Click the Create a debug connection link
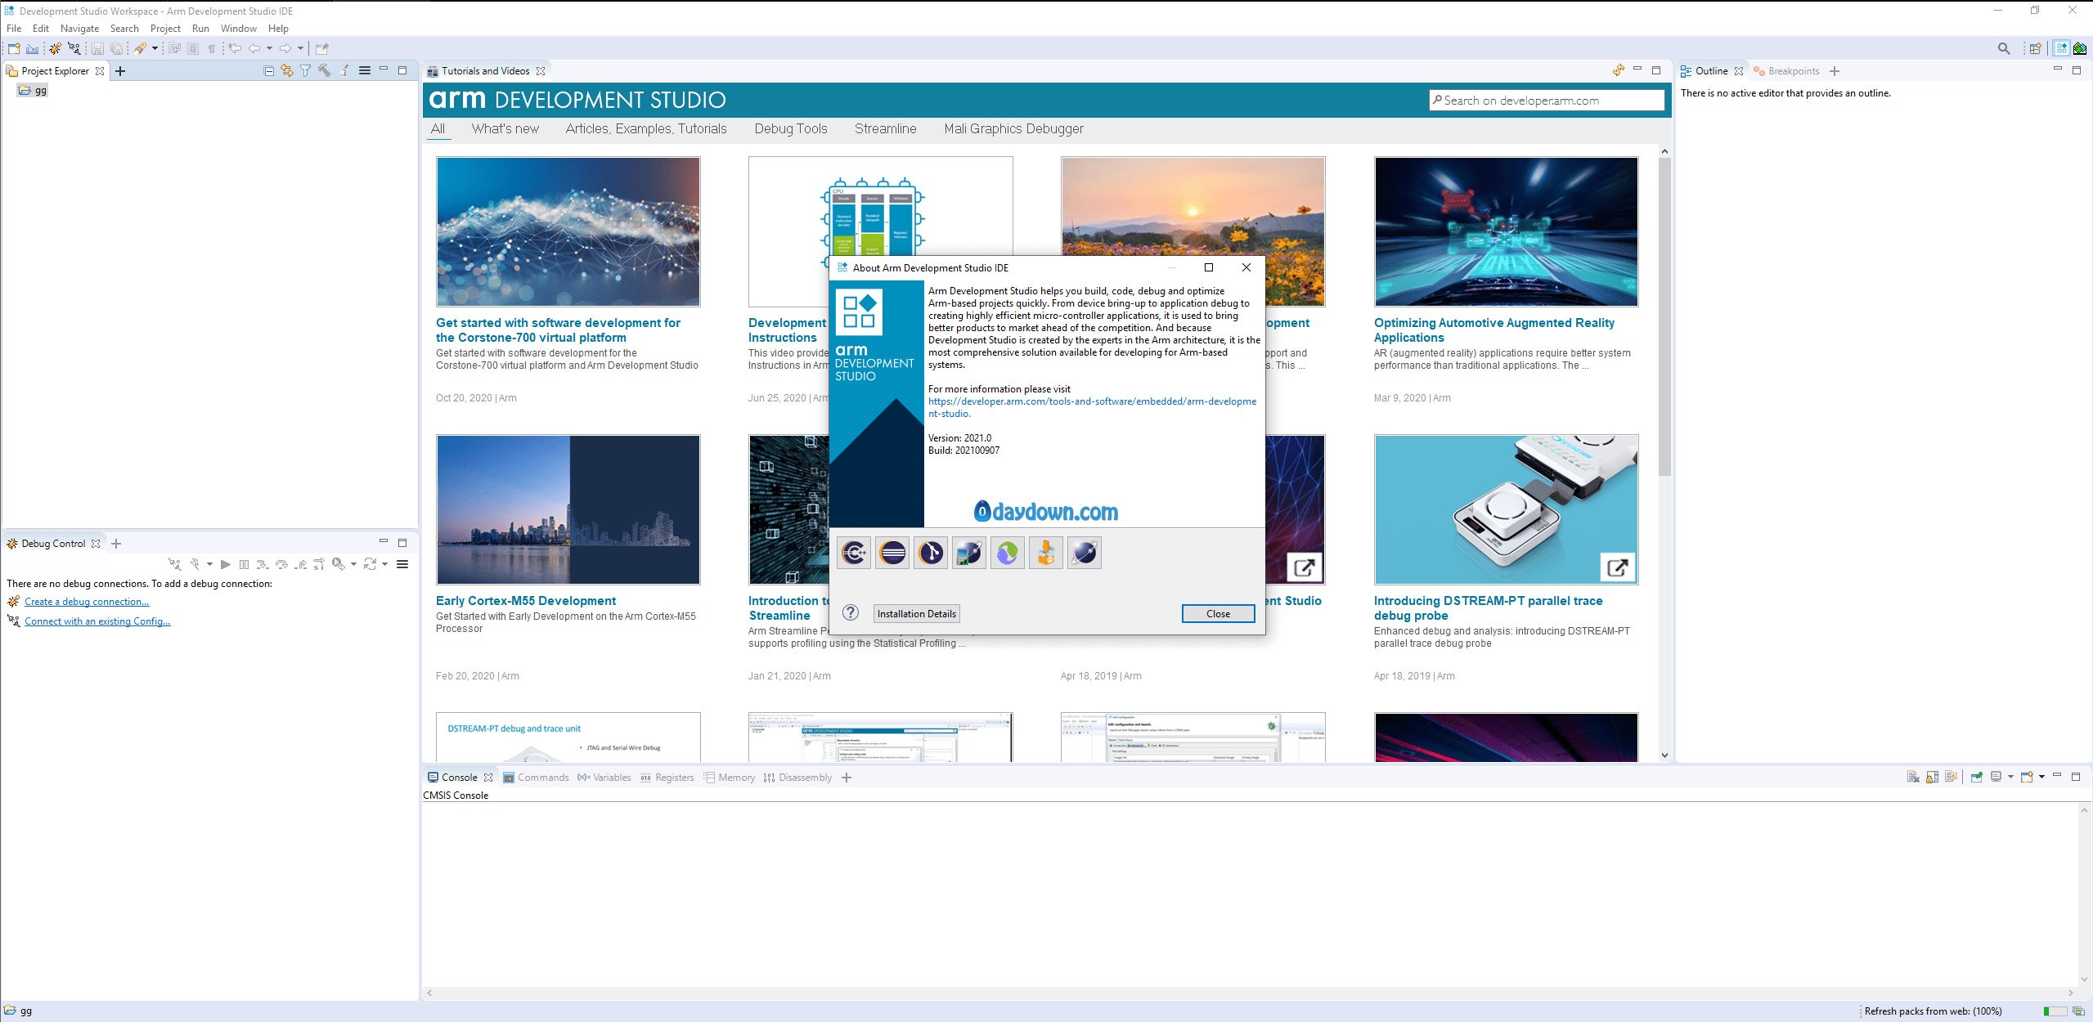This screenshot has width=2093, height=1022. pyautogui.click(x=87, y=602)
